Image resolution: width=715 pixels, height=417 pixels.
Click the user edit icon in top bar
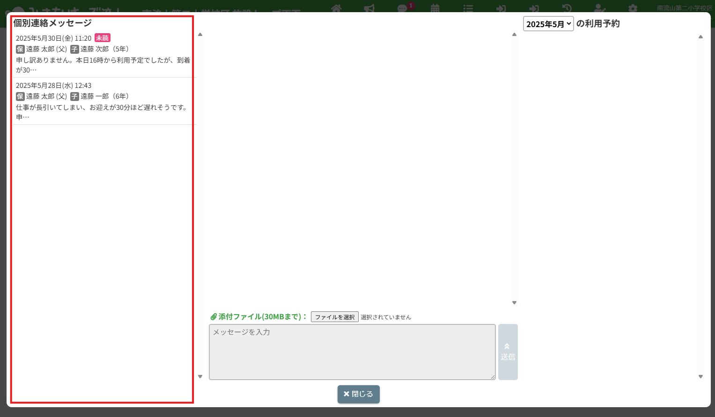click(x=599, y=8)
